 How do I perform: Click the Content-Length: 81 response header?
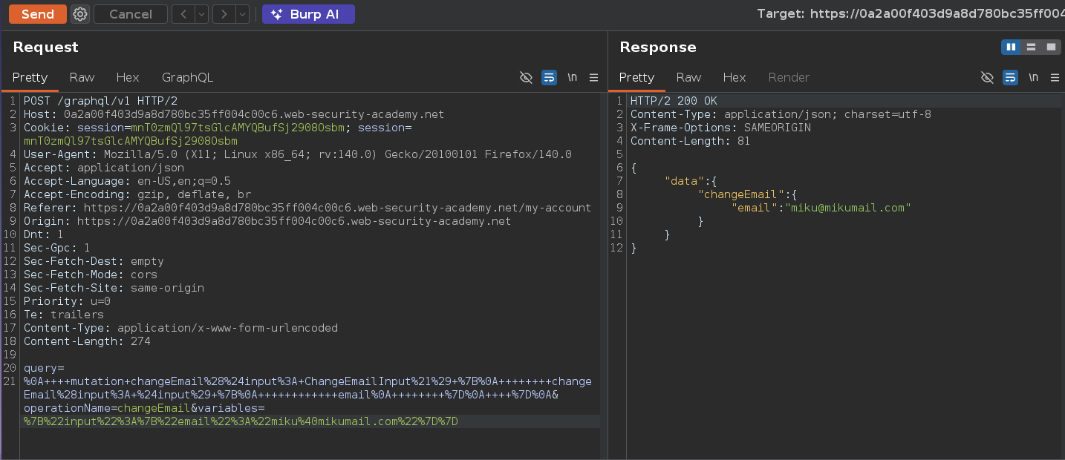coord(690,141)
